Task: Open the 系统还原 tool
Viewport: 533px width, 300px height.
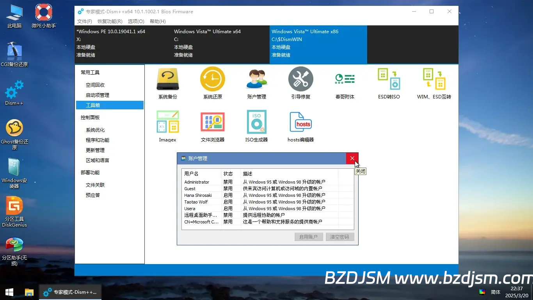Action: [x=213, y=83]
